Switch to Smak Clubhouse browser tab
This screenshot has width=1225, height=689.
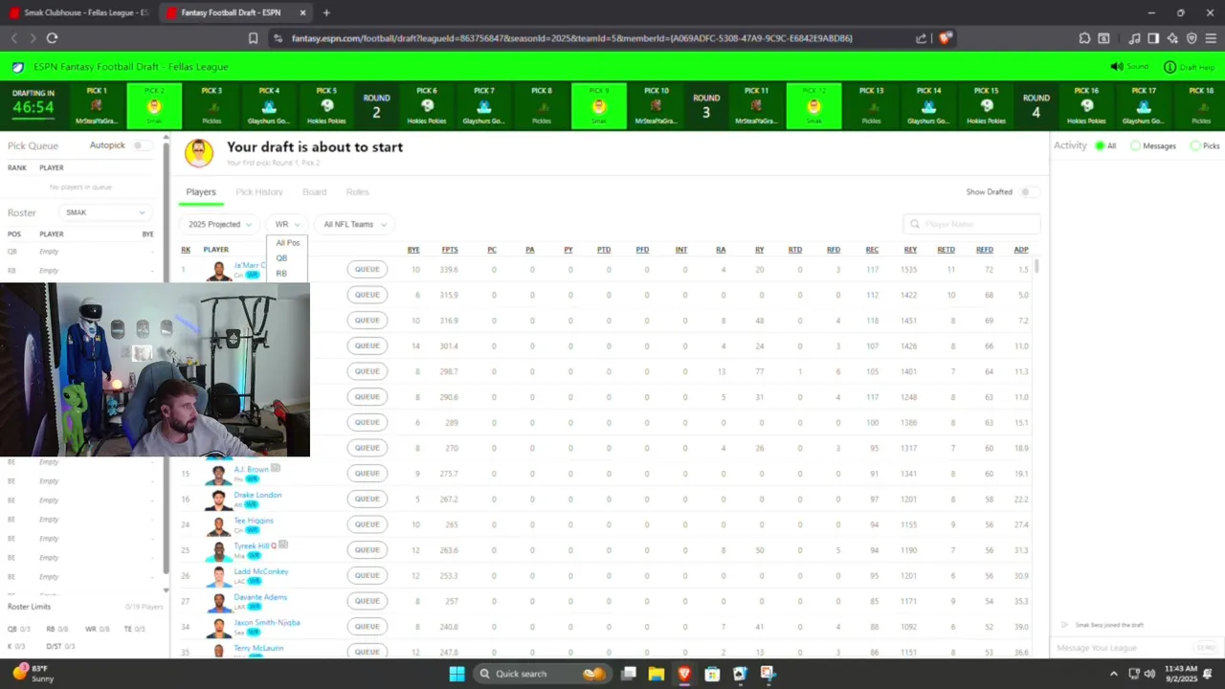coord(79,12)
